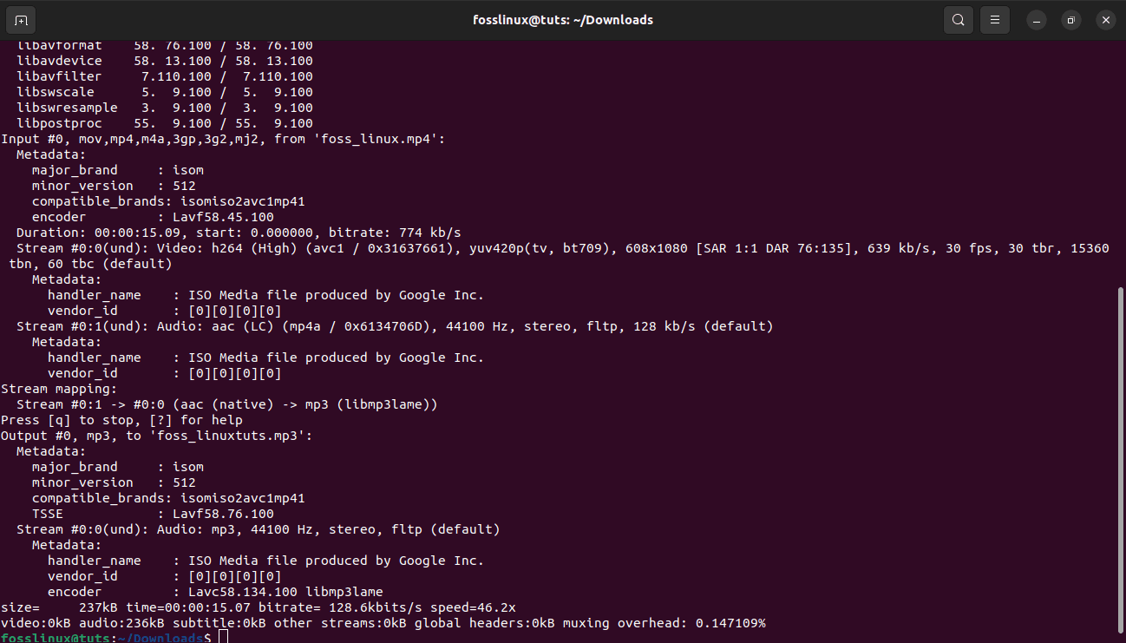The image size is (1126, 643).
Task: Close the terminal window
Action: pos(1105,20)
